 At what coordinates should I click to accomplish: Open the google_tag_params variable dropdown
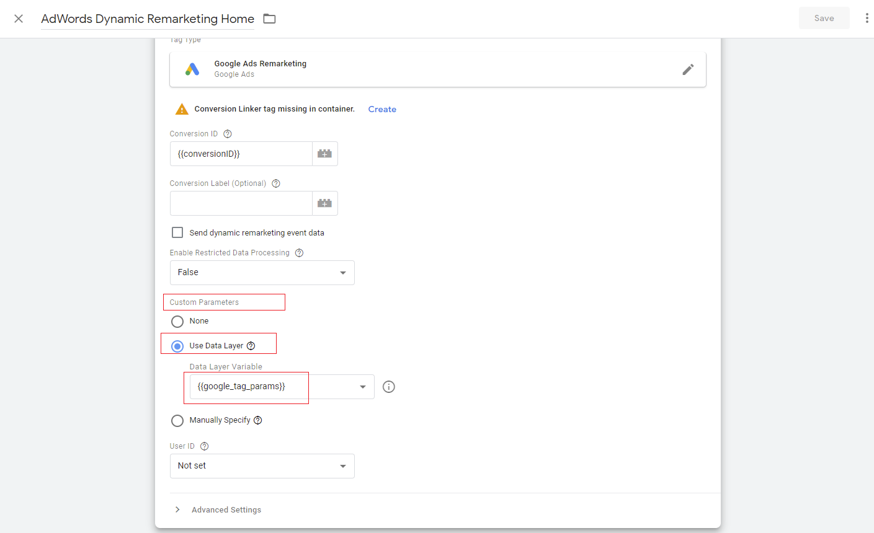282,387
